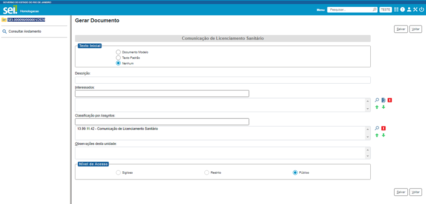This screenshot has height=204, width=426.
Task: Click the power icon to log out
Action: pyautogui.click(x=421, y=10)
